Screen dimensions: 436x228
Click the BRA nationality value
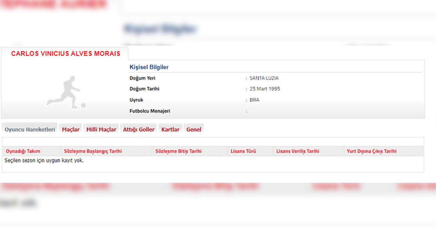254,100
